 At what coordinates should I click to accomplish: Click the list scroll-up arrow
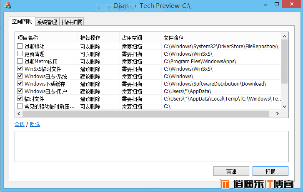[284, 36]
